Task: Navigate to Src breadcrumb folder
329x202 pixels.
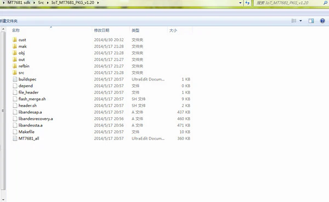Action: (41, 3)
